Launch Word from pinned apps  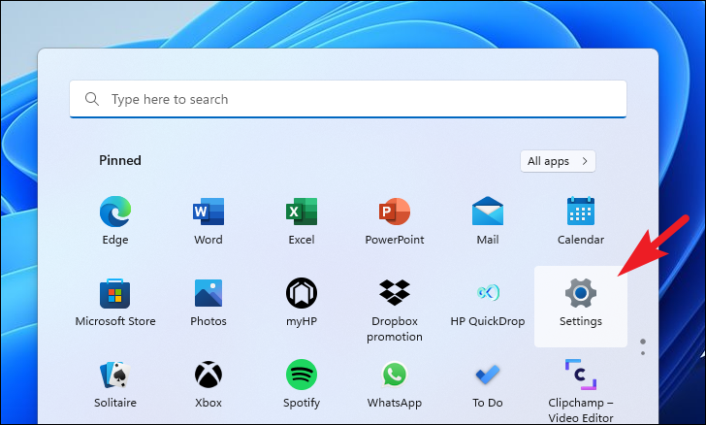pos(209,220)
